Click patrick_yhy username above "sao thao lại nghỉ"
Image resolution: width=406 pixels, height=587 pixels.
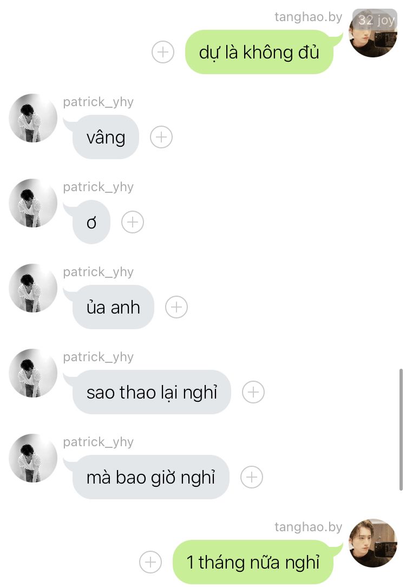98,357
